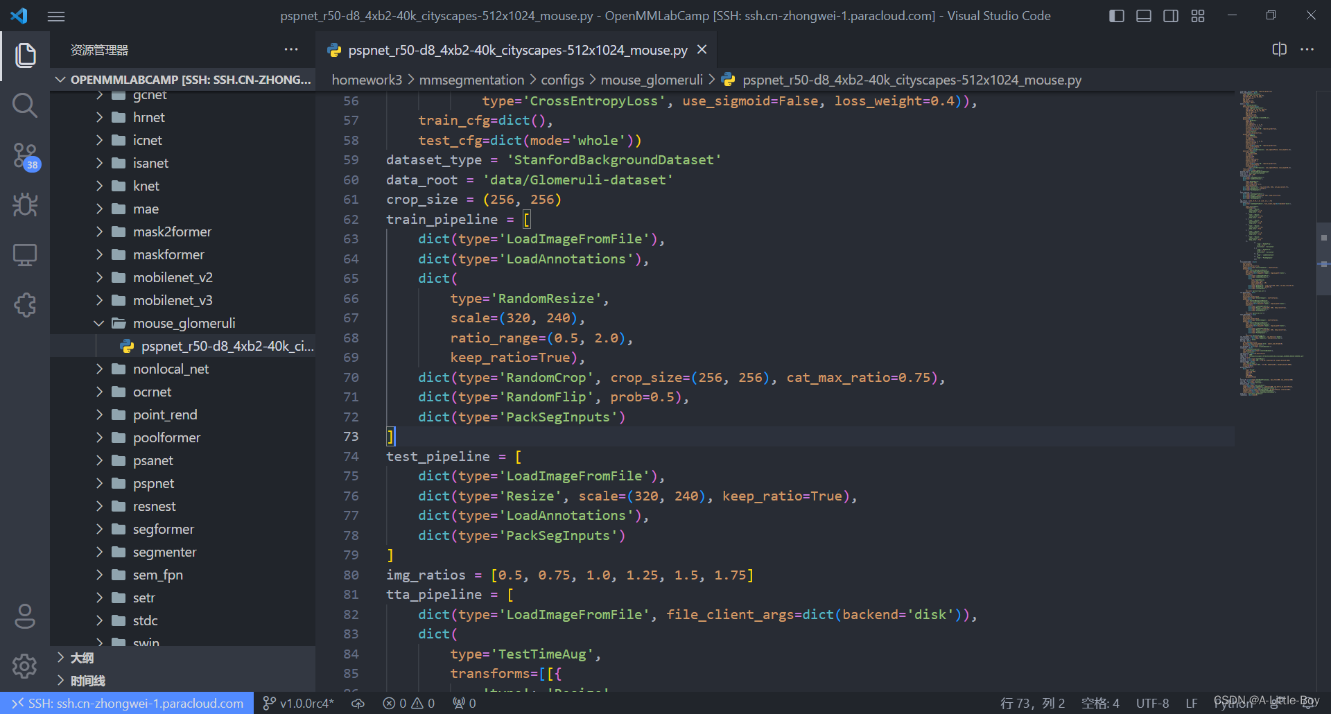Screen dimensions: 1331x714
Task: Open the Run and Debug view
Action: (x=25, y=205)
